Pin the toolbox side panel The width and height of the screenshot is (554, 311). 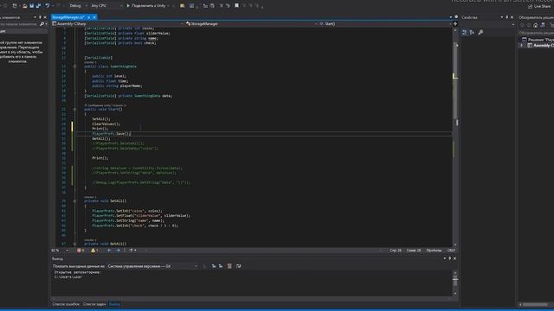click(x=40, y=17)
